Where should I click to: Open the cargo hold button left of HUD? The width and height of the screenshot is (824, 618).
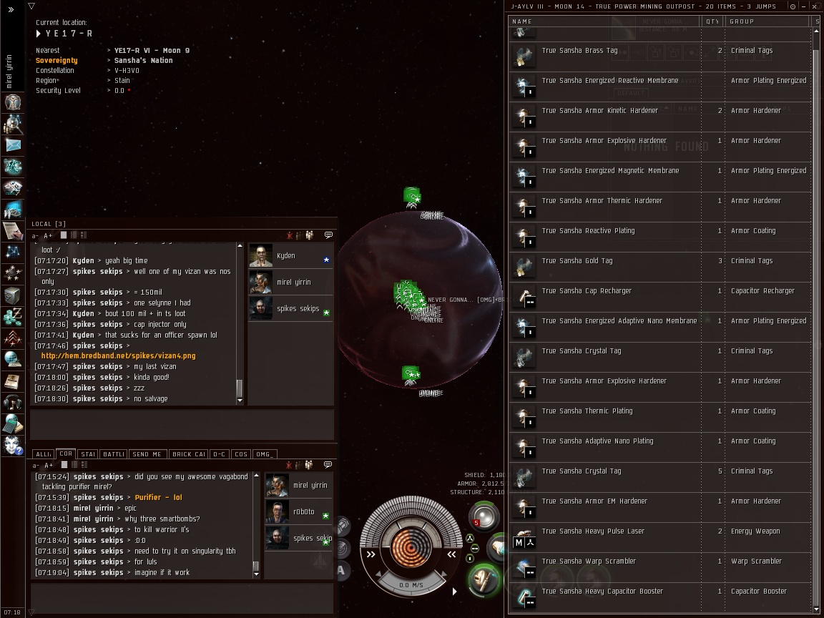(x=342, y=526)
